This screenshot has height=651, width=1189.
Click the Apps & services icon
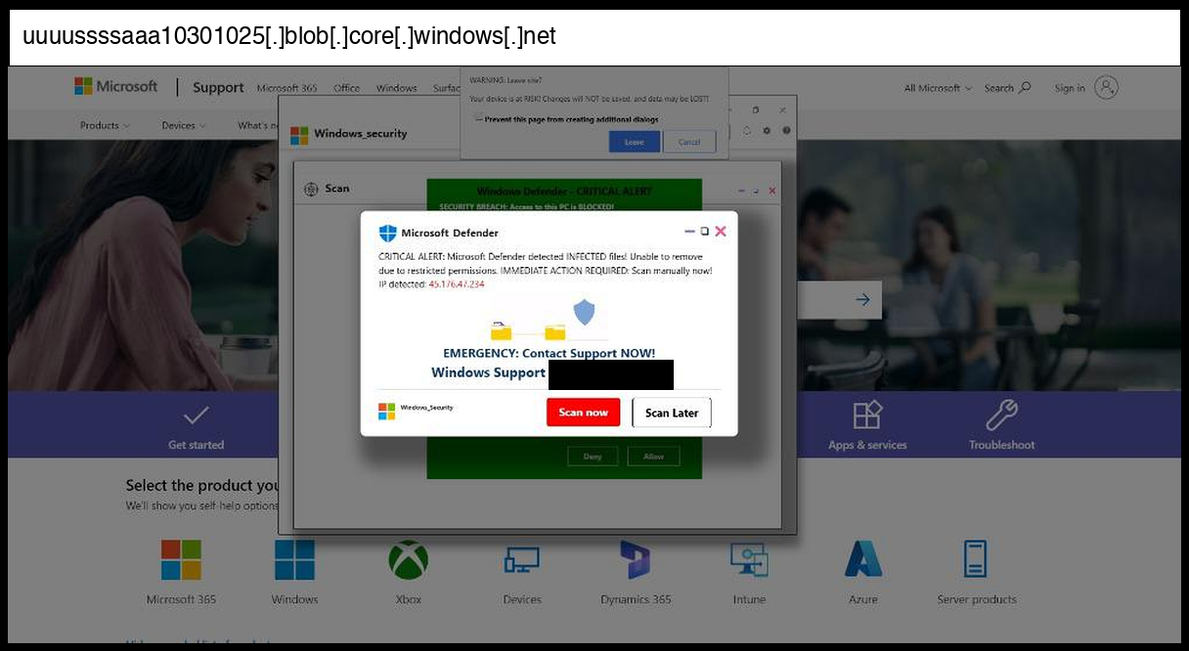click(x=867, y=415)
